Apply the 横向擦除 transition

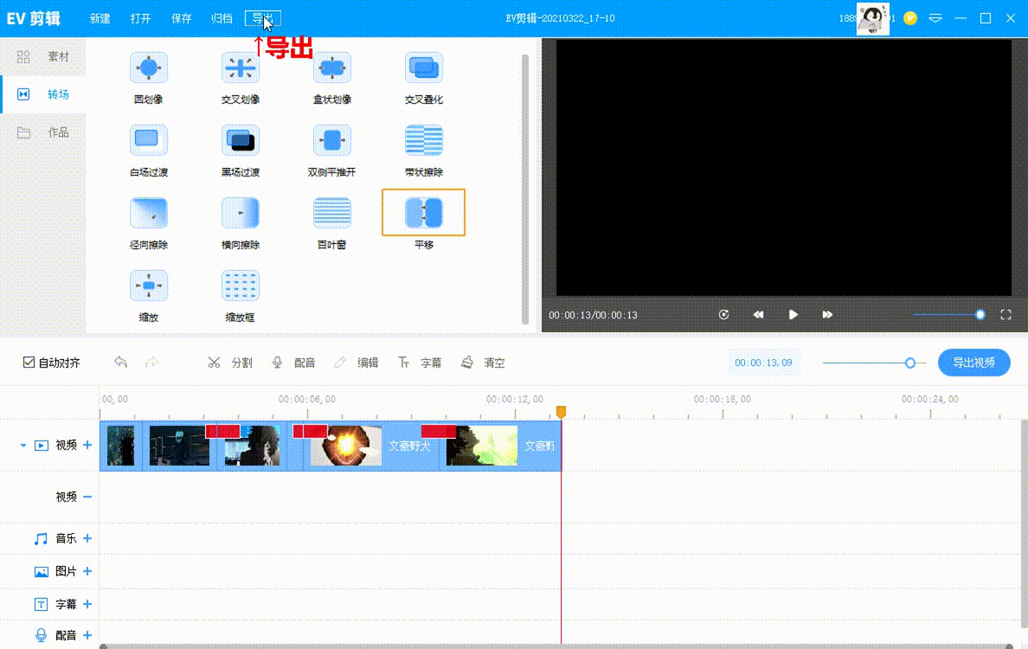click(x=240, y=213)
